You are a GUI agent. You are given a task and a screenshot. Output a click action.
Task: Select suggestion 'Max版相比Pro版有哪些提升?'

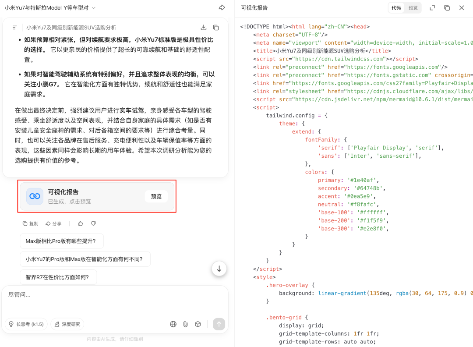[x=62, y=241]
